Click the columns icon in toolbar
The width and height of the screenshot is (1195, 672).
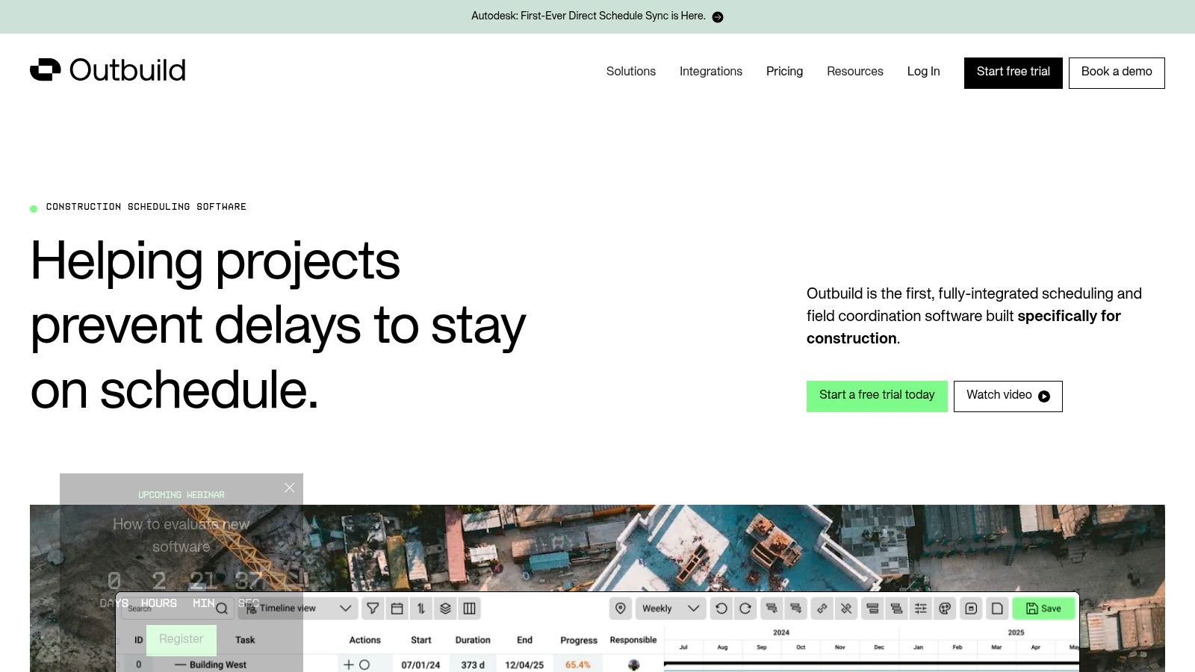[469, 609]
